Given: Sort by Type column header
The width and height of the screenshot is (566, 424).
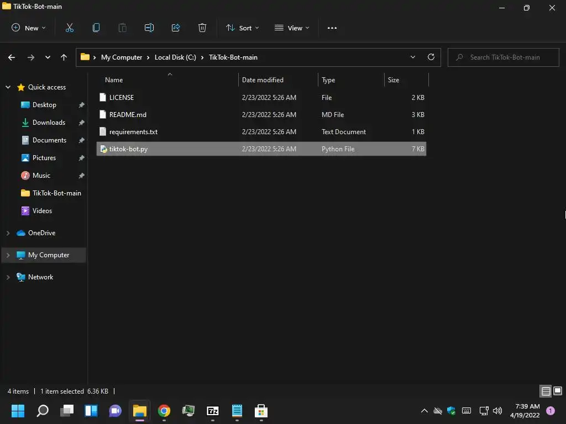Looking at the screenshot, I should click(x=351, y=80).
